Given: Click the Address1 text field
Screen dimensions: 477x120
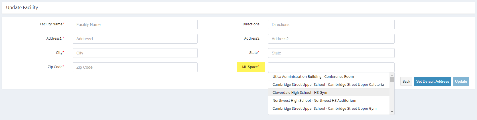Looking at the screenshot, I should tap(135, 39).
